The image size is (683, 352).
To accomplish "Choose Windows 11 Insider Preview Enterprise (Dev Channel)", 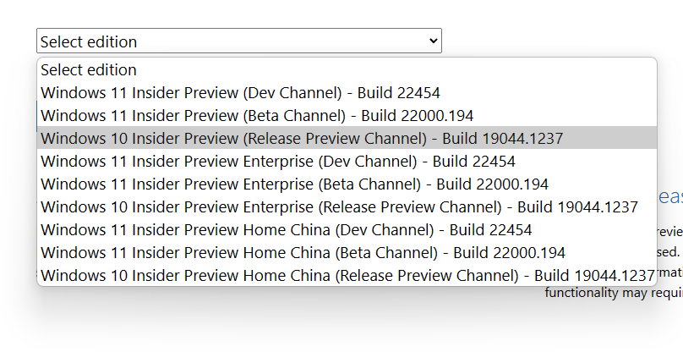I will pos(278,162).
